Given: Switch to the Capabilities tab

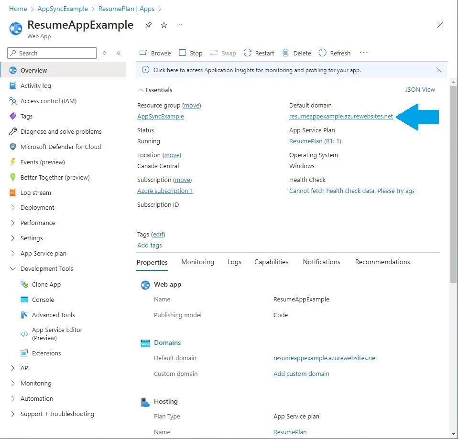Looking at the screenshot, I should [x=272, y=262].
